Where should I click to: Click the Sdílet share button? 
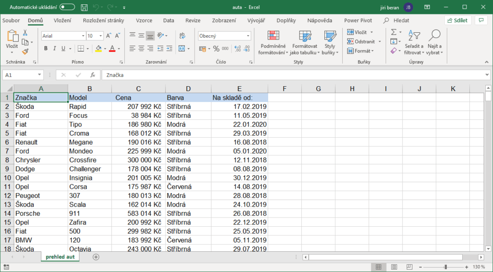(x=458, y=21)
